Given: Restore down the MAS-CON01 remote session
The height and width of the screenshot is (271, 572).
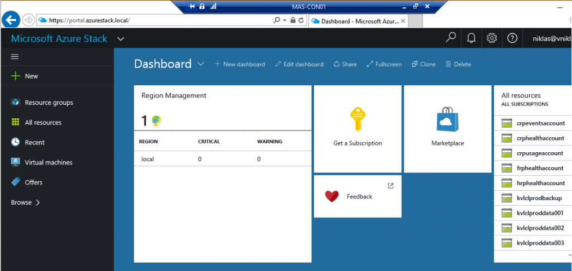Looking at the screenshot, I should [416, 7].
